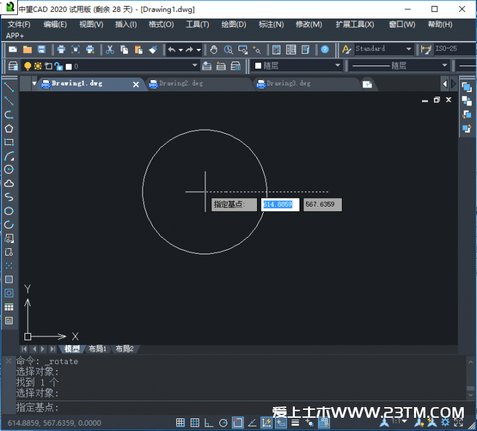Click the Cut scissors icon
Image resolution: width=477 pixels, height=431 pixels.
[x=110, y=50]
